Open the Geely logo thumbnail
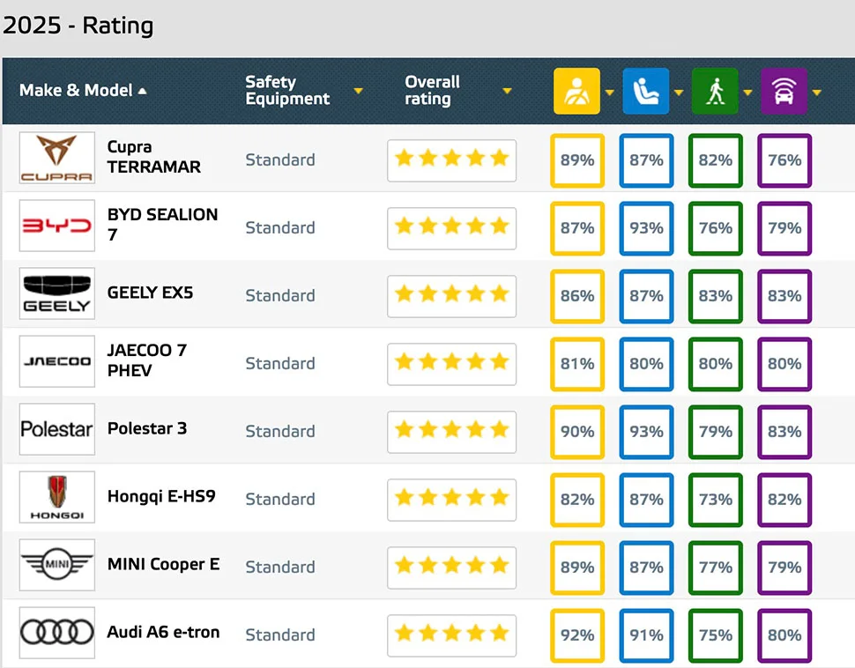The height and width of the screenshot is (668, 855). 57,293
